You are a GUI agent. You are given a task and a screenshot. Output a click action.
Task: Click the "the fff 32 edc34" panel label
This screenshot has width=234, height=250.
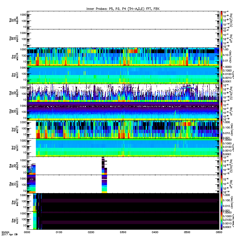coord(14,166)
